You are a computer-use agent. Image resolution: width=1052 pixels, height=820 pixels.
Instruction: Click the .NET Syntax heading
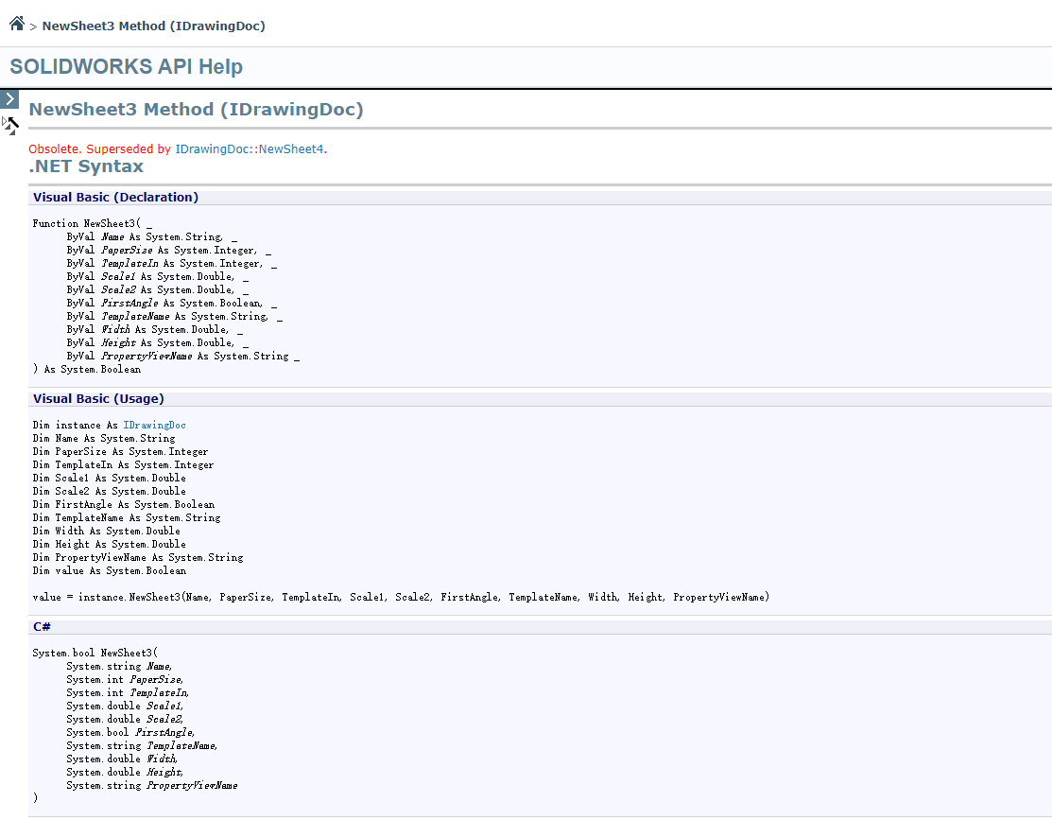click(86, 166)
